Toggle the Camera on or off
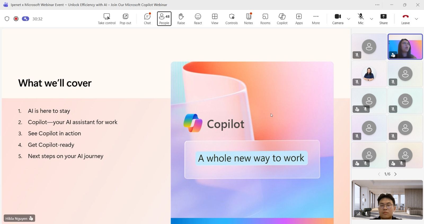 pyautogui.click(x=338, y=19)
